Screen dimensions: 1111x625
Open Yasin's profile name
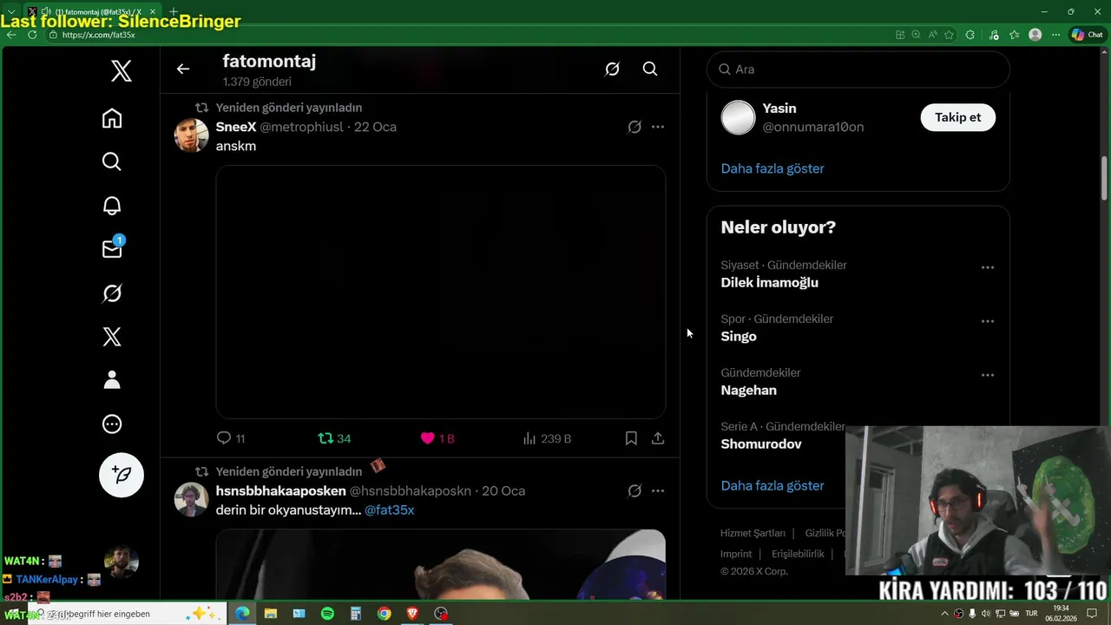779,109
